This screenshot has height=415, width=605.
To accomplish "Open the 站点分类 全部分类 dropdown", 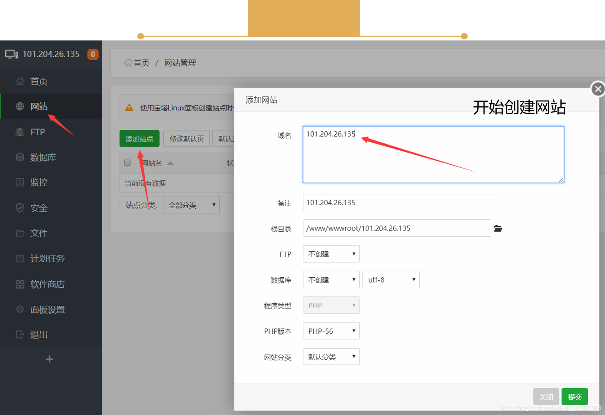I will [x=191, y=205].
